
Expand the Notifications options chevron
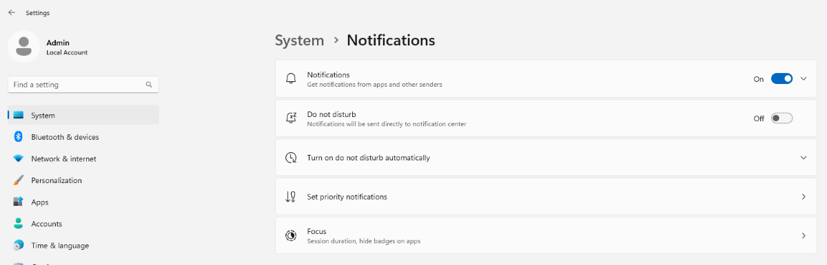coord(804,78)
